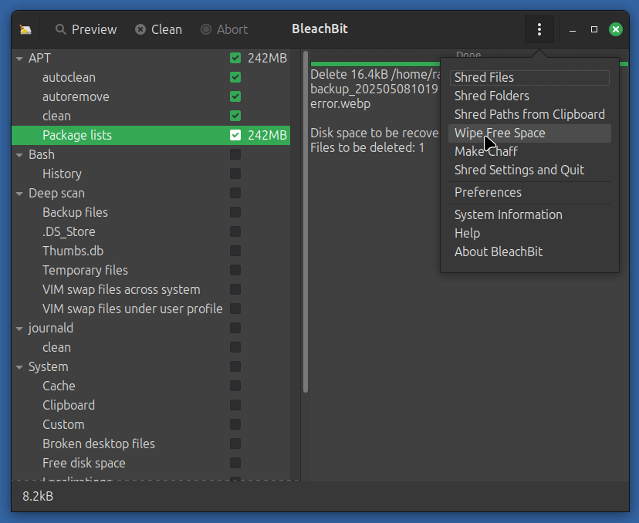Close BleachBit with the green X button
This screenshot has height=523, width=639.
[x=615, y=30]
